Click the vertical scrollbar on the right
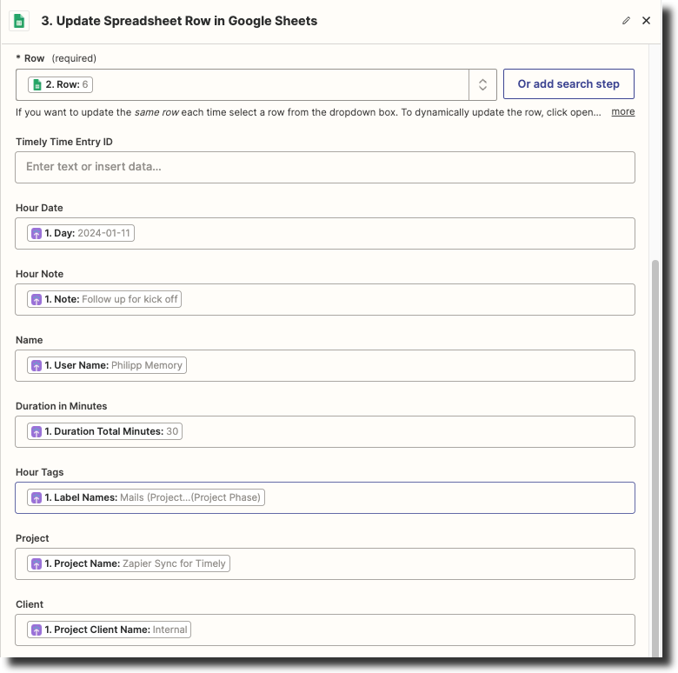This screenshot has height=673, width=678. (x=655, y=435)
